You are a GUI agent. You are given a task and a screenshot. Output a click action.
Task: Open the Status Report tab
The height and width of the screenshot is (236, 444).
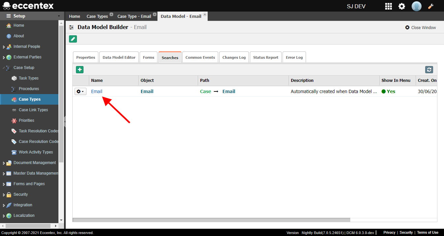coord(266,57)
